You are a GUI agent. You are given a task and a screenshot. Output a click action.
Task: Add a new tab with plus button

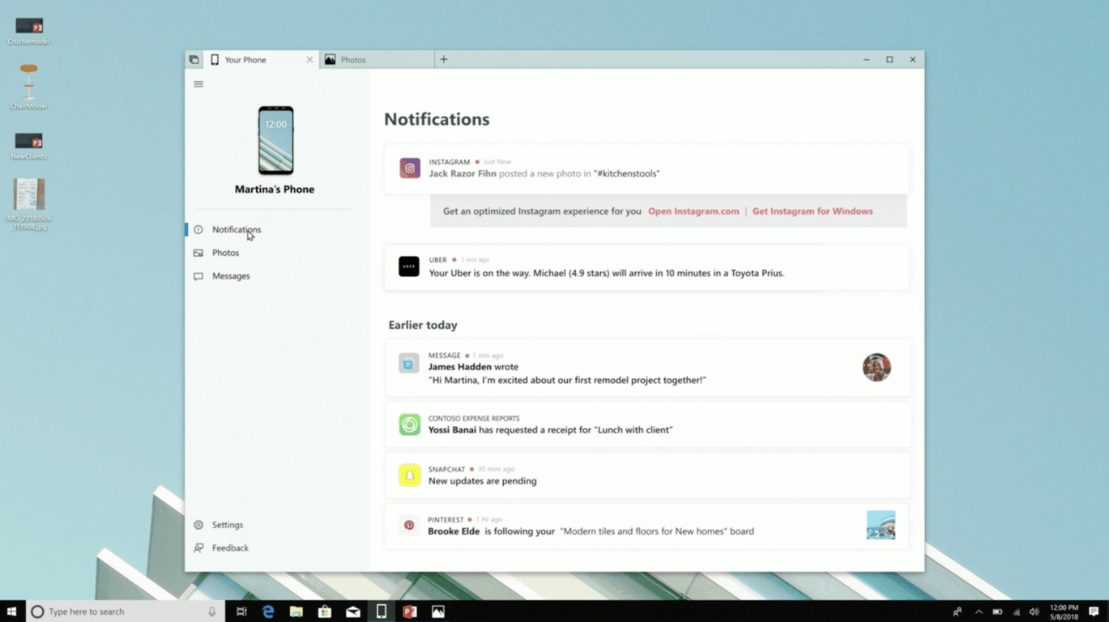(444, 59)
